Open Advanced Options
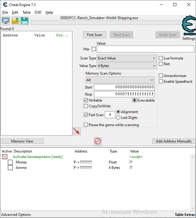Viewport: 196px width, 218px height. pos(16,215)
